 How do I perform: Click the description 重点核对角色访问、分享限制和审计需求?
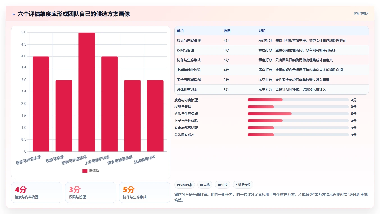point(306,50)
